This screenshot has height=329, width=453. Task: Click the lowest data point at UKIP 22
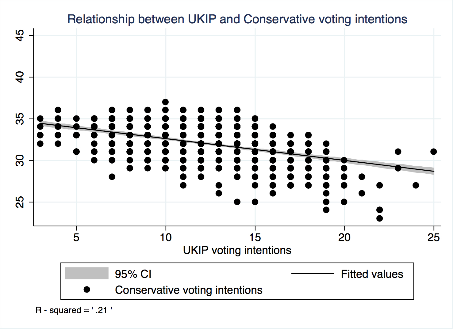[x=379, y=218]
